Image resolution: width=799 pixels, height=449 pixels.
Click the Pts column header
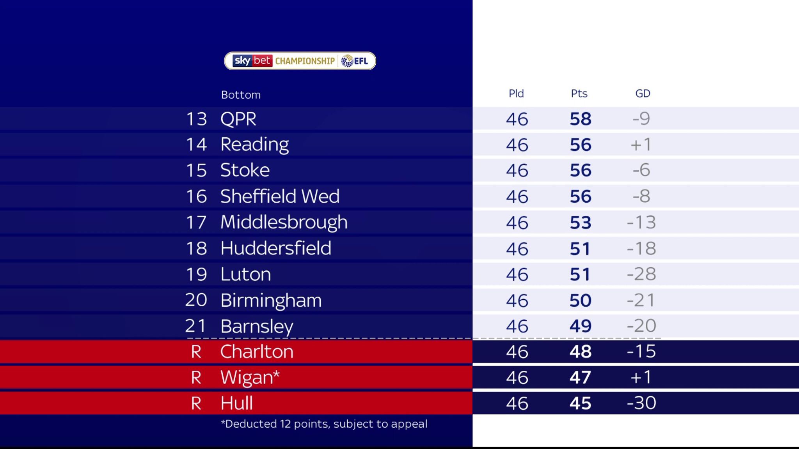coord(579,94)
